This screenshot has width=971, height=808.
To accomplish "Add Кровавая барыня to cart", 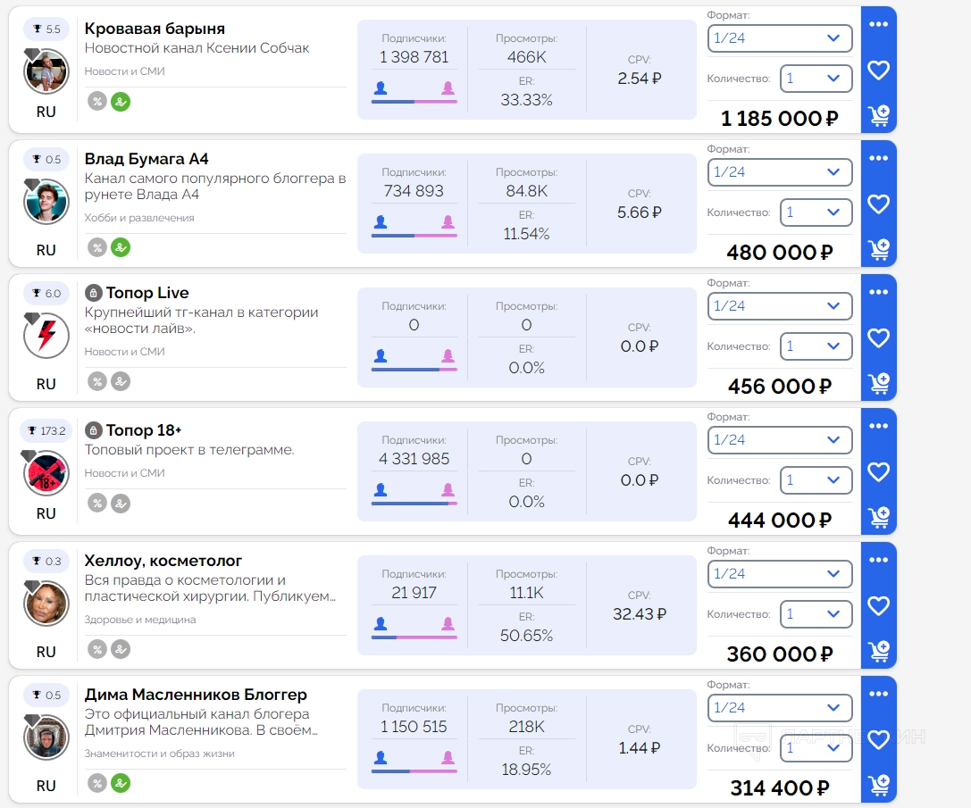I will pyautogui.click(x=878, y=116).
